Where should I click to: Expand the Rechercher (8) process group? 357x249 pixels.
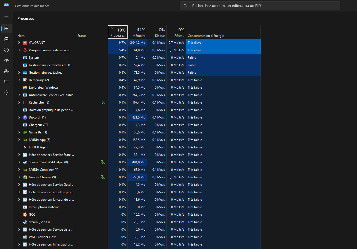click(19, 102)
